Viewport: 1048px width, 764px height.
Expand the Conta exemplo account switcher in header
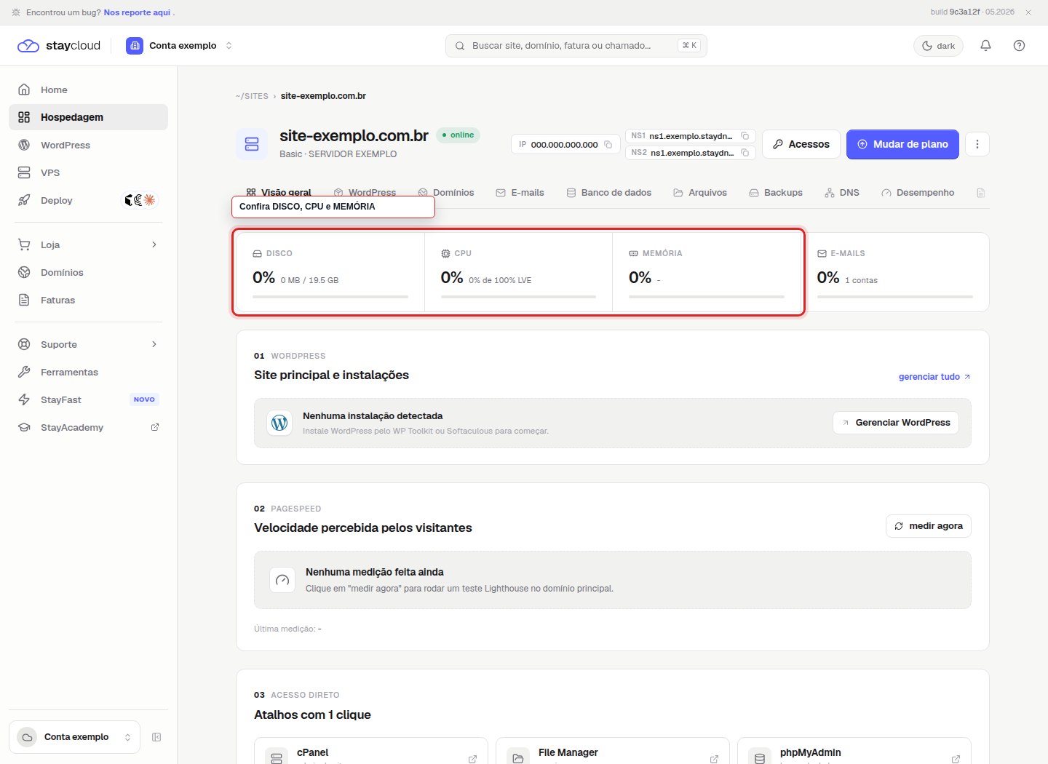point(179,45)
